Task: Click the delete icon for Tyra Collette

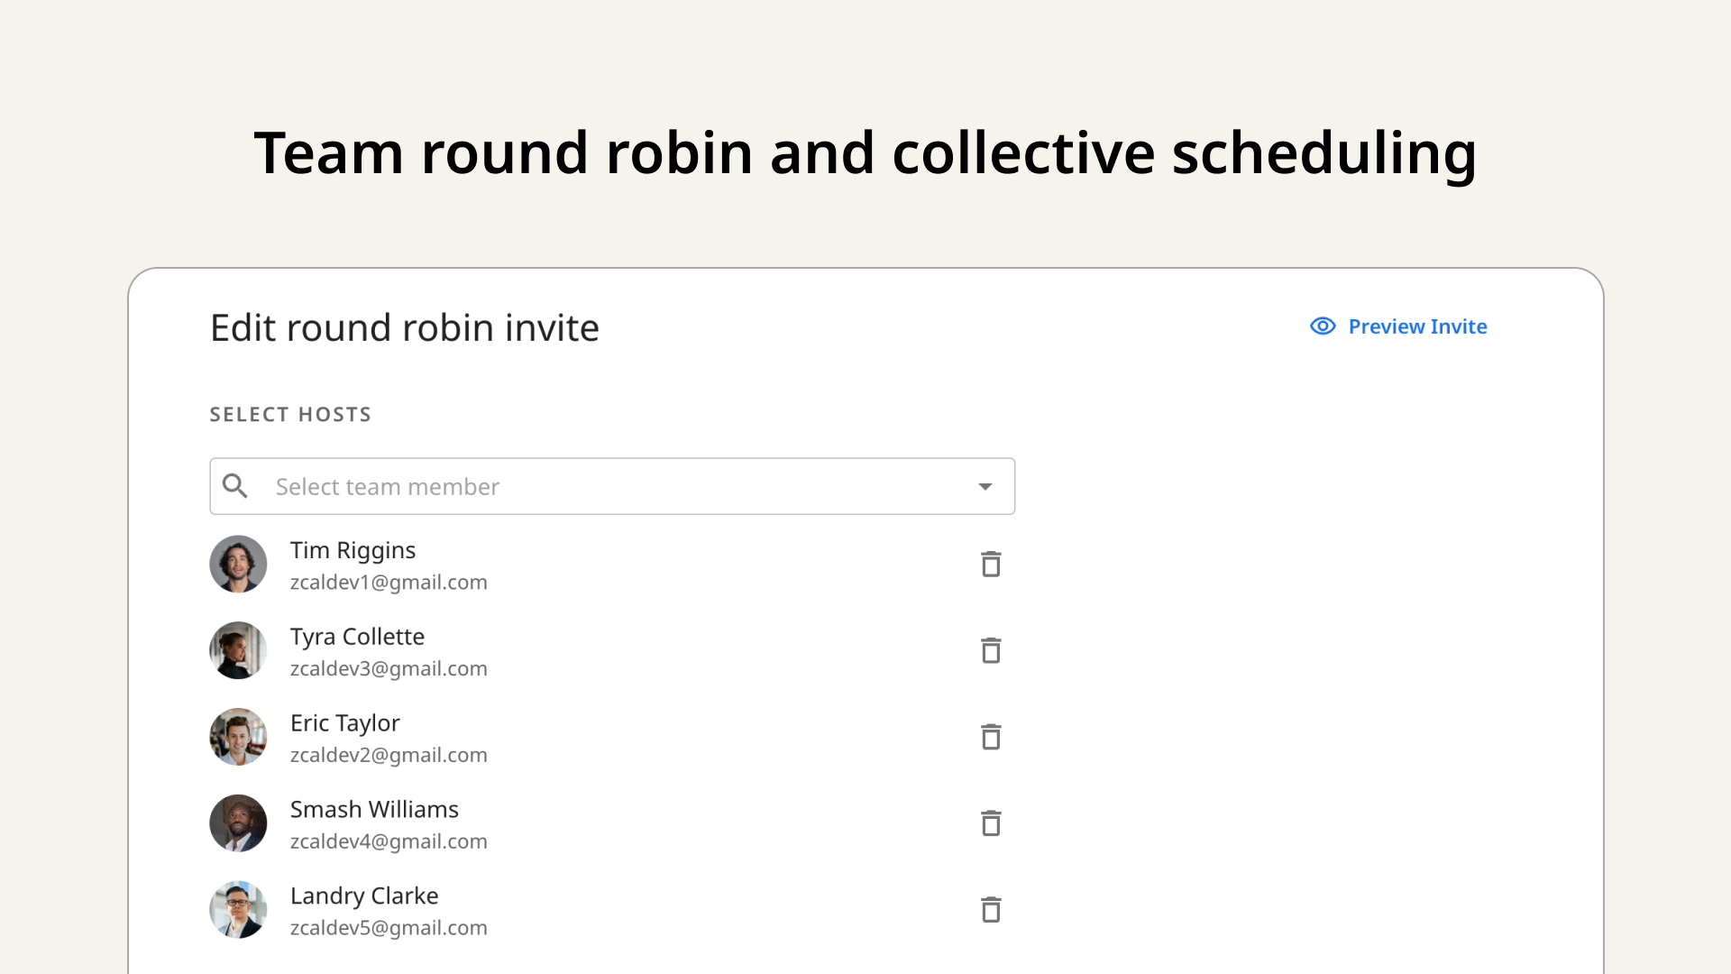Action: tap(988, 650)
